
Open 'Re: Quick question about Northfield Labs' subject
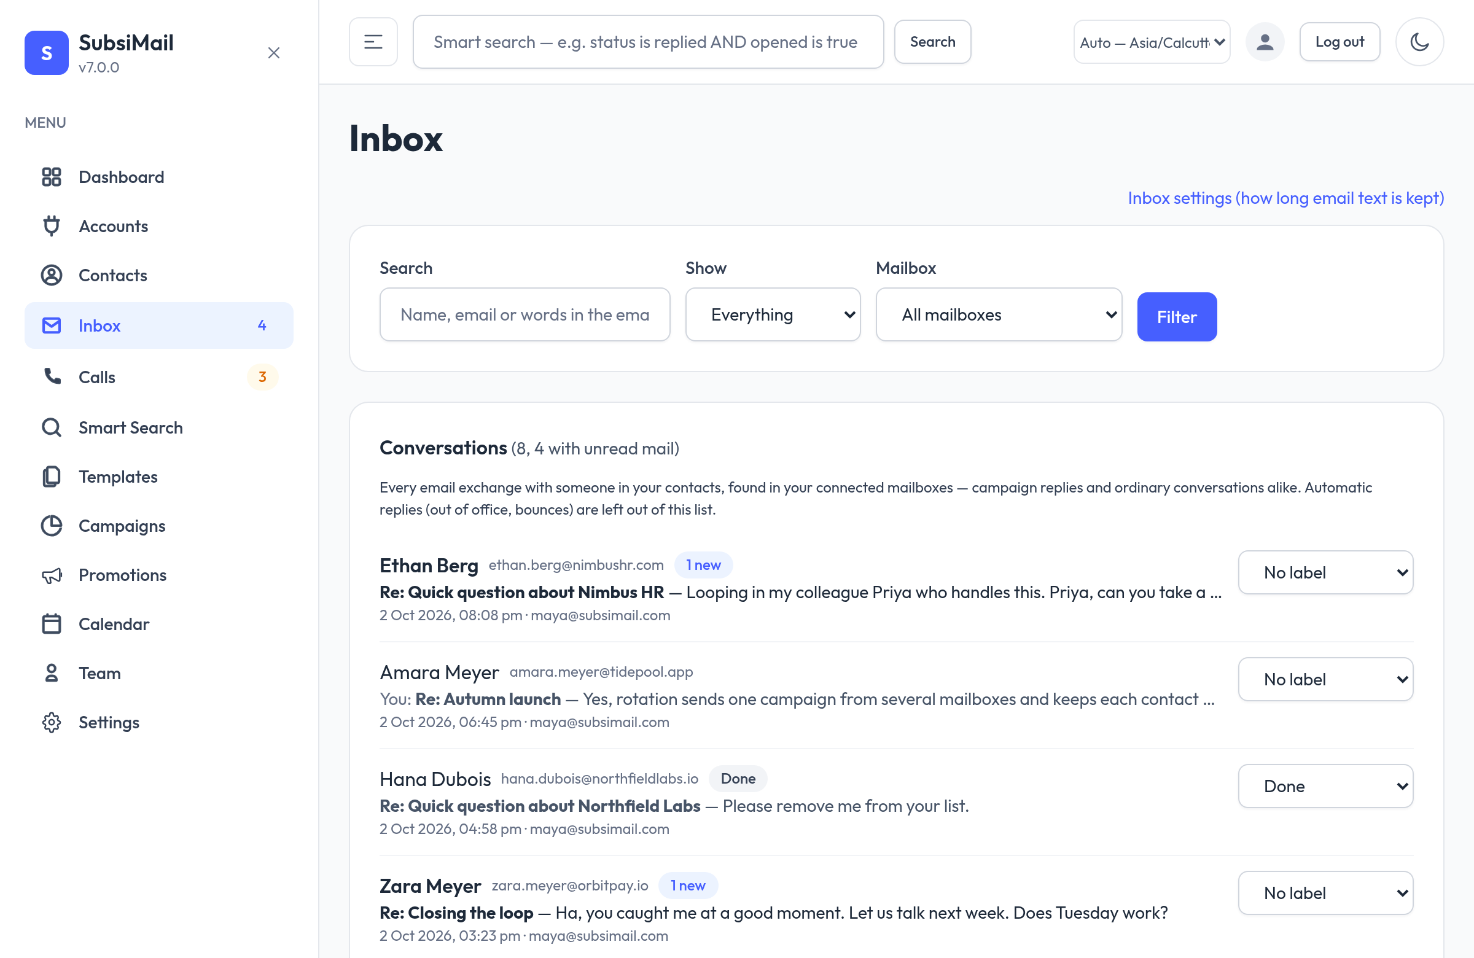point(540,806)
